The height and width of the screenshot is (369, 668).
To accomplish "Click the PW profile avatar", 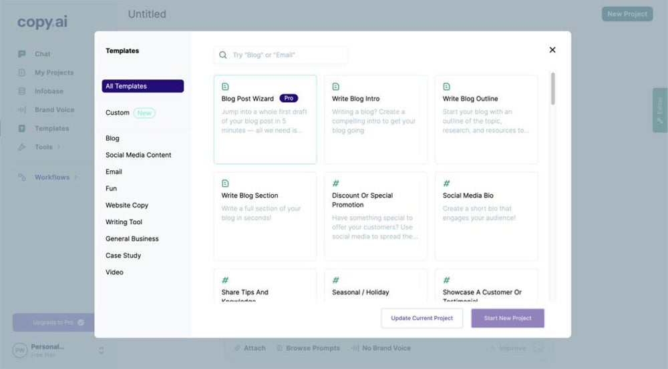I will point(20,350).
